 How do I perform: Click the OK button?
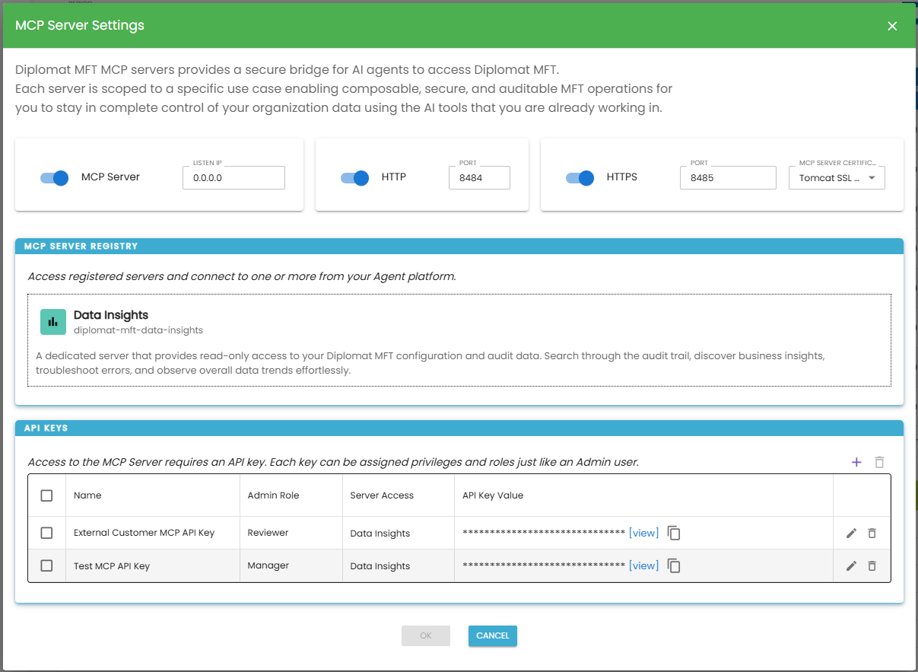click(x=426, y=635)
